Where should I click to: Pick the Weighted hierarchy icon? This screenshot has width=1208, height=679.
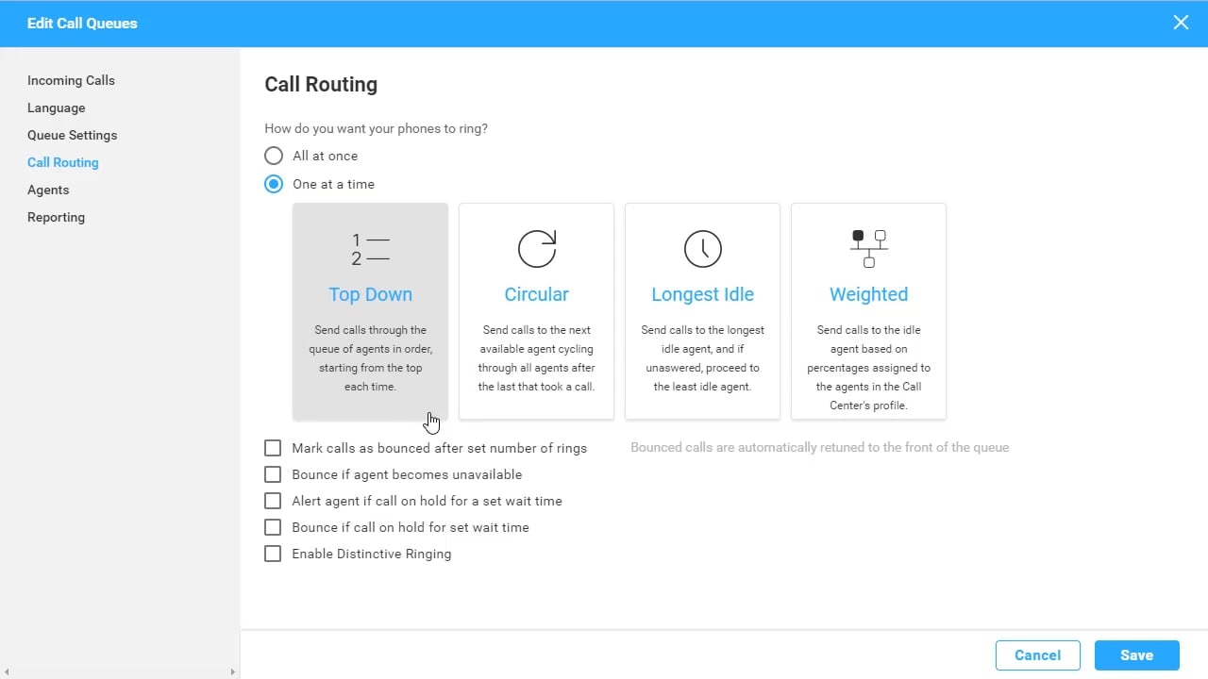(x=868, y=250)
